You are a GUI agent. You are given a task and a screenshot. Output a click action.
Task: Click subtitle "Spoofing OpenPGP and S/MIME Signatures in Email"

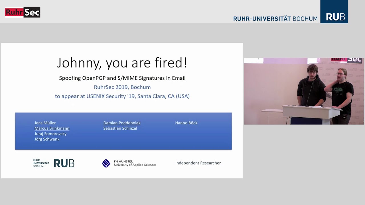point(122,78)
